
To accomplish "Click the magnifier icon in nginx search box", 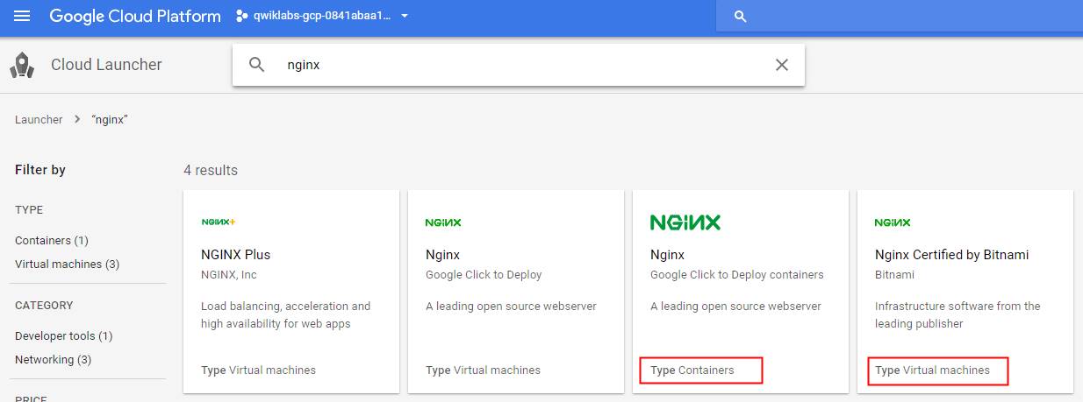I will pyautogui.click(x=257, y=65).
